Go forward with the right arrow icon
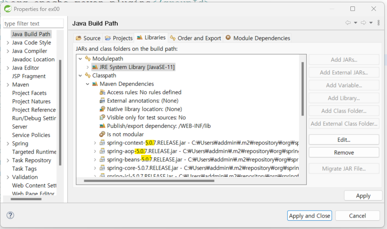Screen dimensions: 387x229 tap(363, 23)
